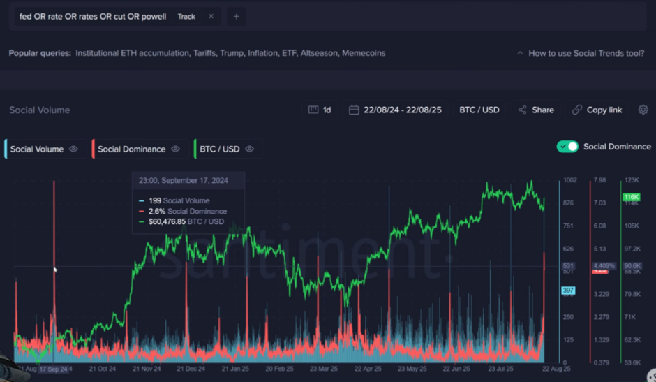
Task: Click the Copy link icon
Action: pyautogui.click(x=577, y=110)
